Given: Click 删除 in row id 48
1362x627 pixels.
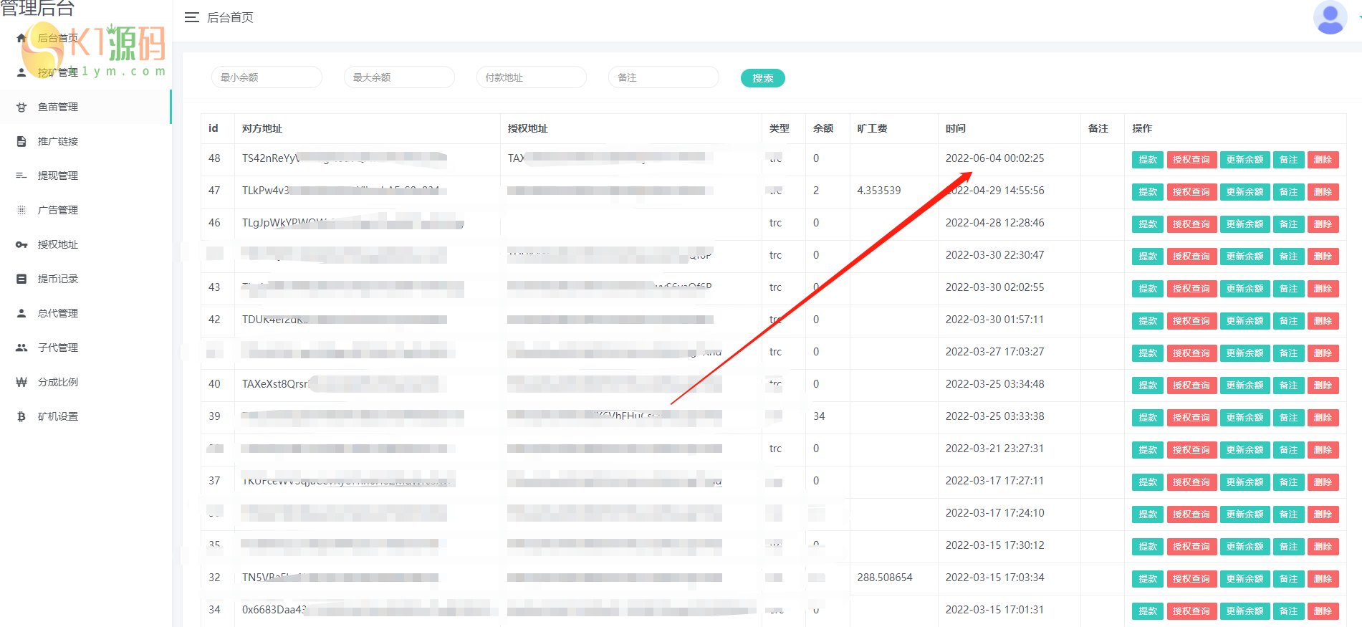Looking at the screenshot, I should 1323,160.
